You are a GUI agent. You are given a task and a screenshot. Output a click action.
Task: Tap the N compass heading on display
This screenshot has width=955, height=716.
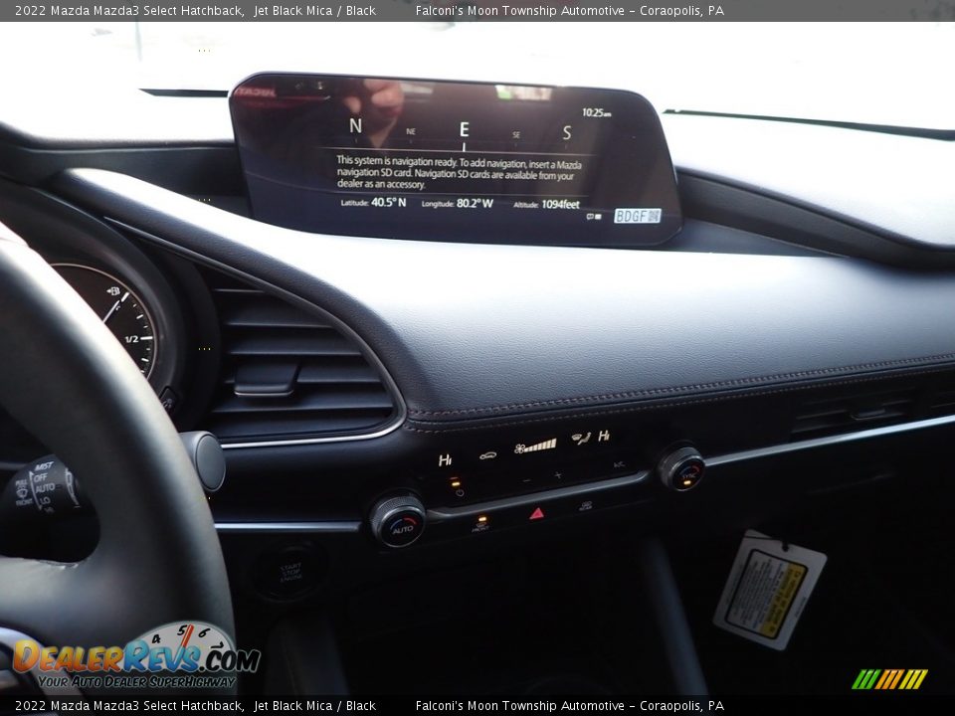356,126
